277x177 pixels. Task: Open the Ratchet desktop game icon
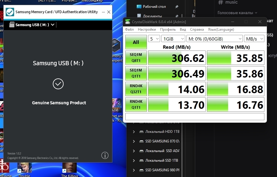[117, 105]
